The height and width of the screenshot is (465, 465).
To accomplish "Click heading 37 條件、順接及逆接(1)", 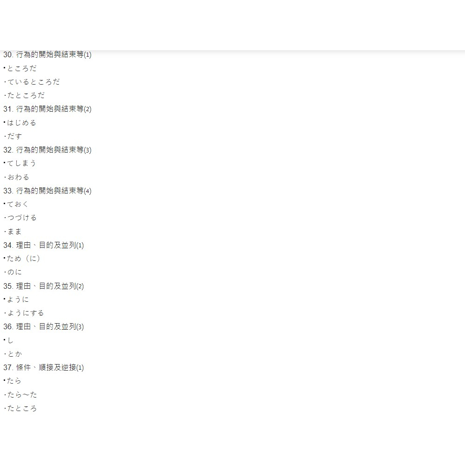I will (44, 367).
